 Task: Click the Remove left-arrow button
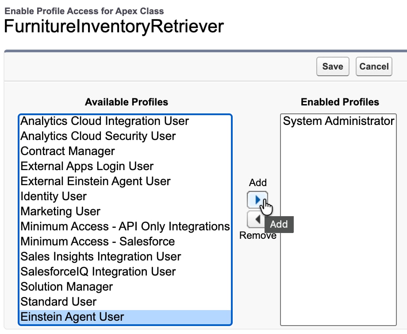(x=257, y=219)
